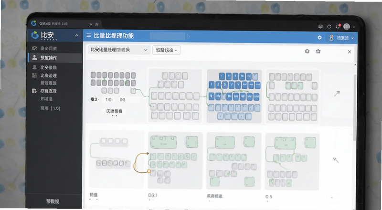This screenshot has width=382, height=210.
Task: Click the diagonal arrow icon right of top row
Action: click(337, 94)
